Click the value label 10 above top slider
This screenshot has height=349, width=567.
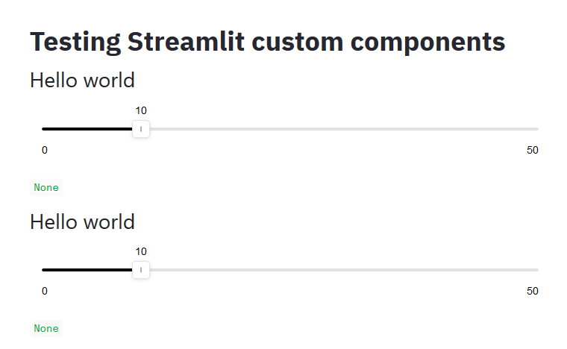[x=141, y=110]
